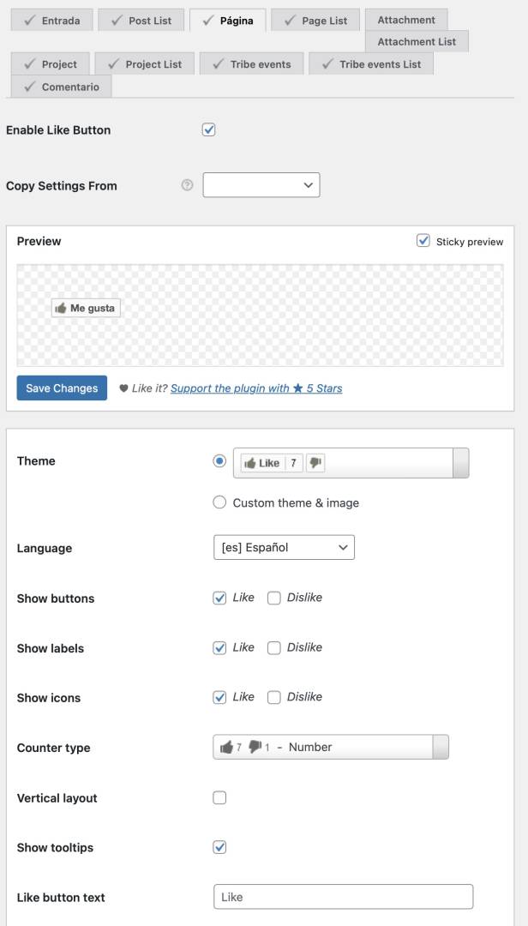528x926 pixels.
Task: Click the checkmark icon on Entrada tab
Action: (29, 21)
